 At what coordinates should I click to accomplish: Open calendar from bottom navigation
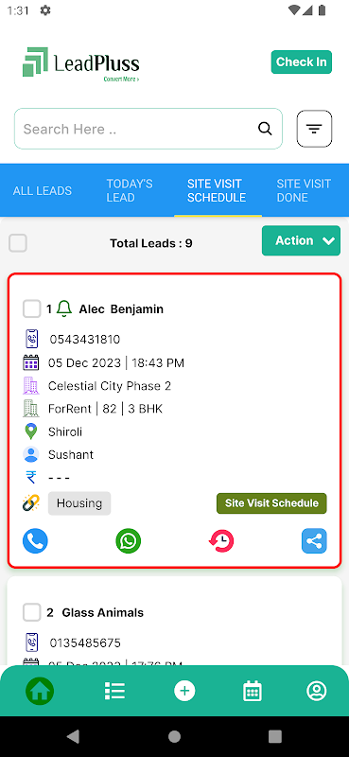coord(252,692)
